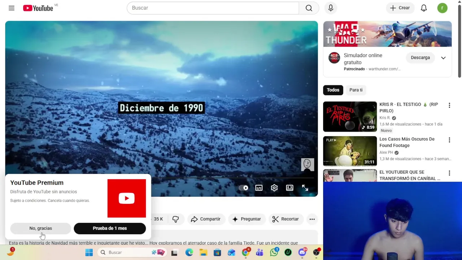Click the Compartir button

205,219
